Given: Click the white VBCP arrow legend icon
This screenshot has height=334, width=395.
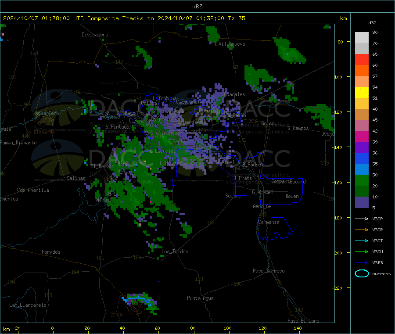Looking at the screenshot, I should pos(362,219).
